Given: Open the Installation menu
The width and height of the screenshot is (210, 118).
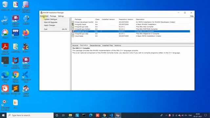Looking at the screenshot, I should click(x=44, y=16).
